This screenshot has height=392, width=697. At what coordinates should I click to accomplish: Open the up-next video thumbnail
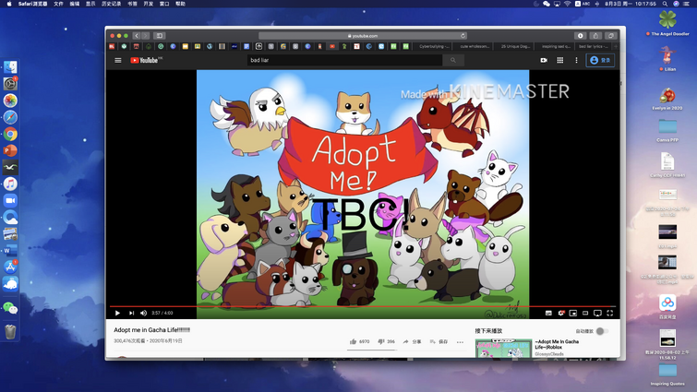click(503, 348)
